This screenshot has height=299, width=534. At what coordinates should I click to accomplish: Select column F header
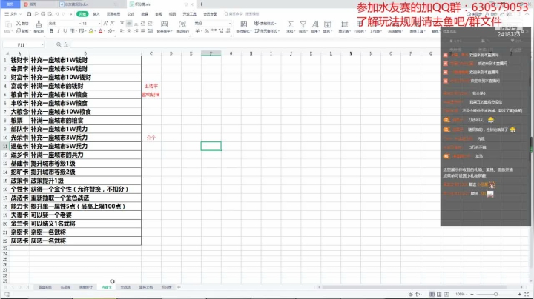pos(211,53)
